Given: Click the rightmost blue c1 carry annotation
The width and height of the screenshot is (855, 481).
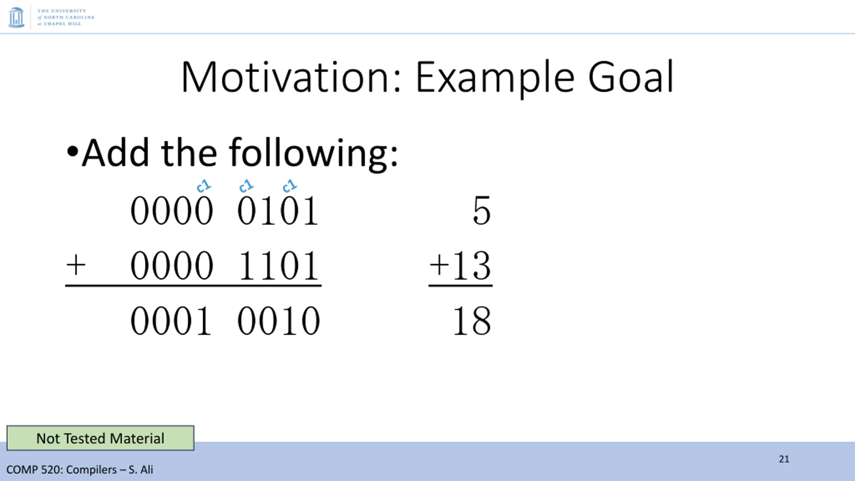Looking at the screenshot, I should pos(289,186).
